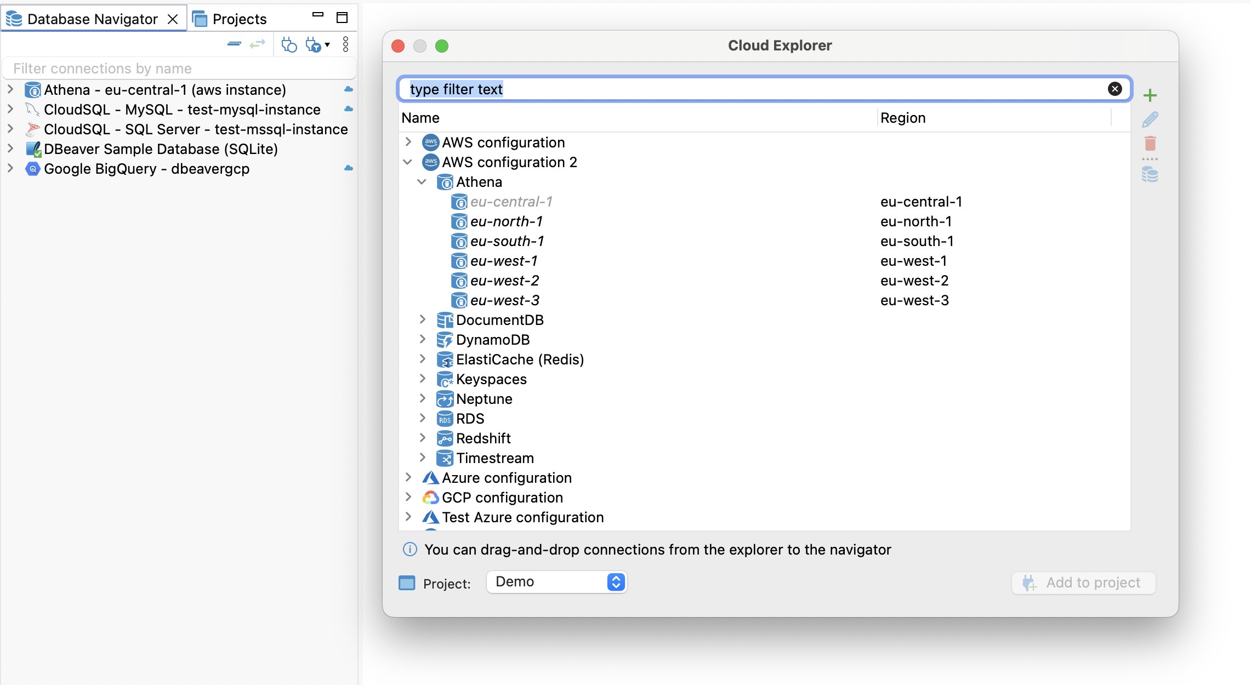This screenshot has height=685, width=1251.
Task: Maximize the Database Navigator panel
Action: 342,18
